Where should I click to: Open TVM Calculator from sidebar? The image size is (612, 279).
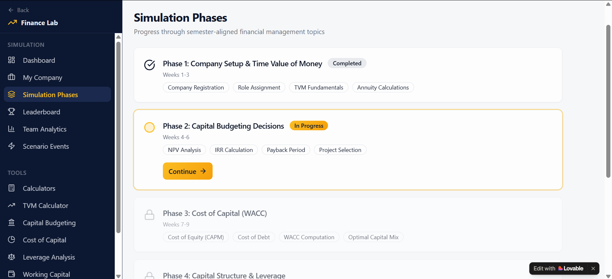pos(45,205)
